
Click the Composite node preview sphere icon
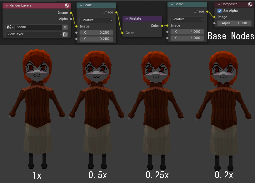250,4
